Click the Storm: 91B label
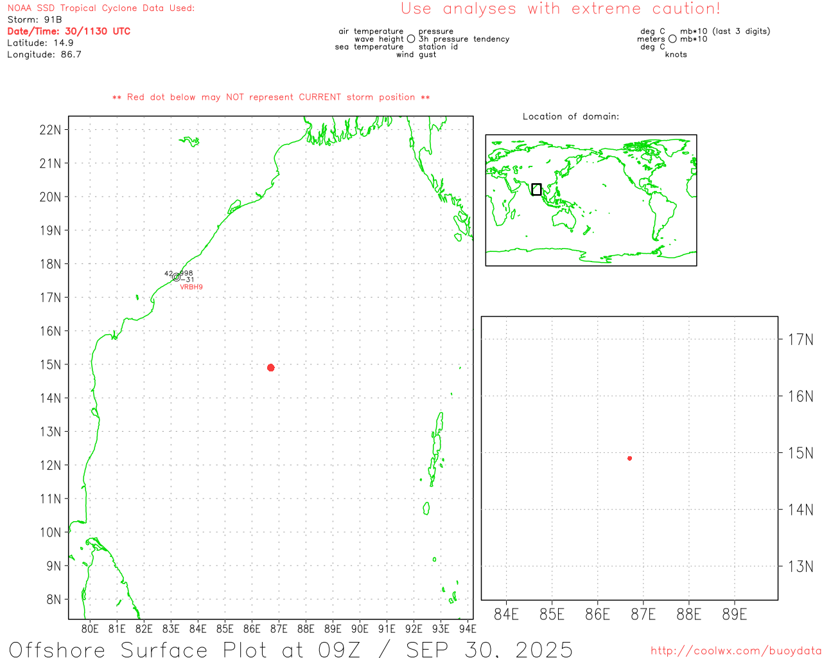Image resolution: width=822 pixels, height=658 pixels. (35, 20)
